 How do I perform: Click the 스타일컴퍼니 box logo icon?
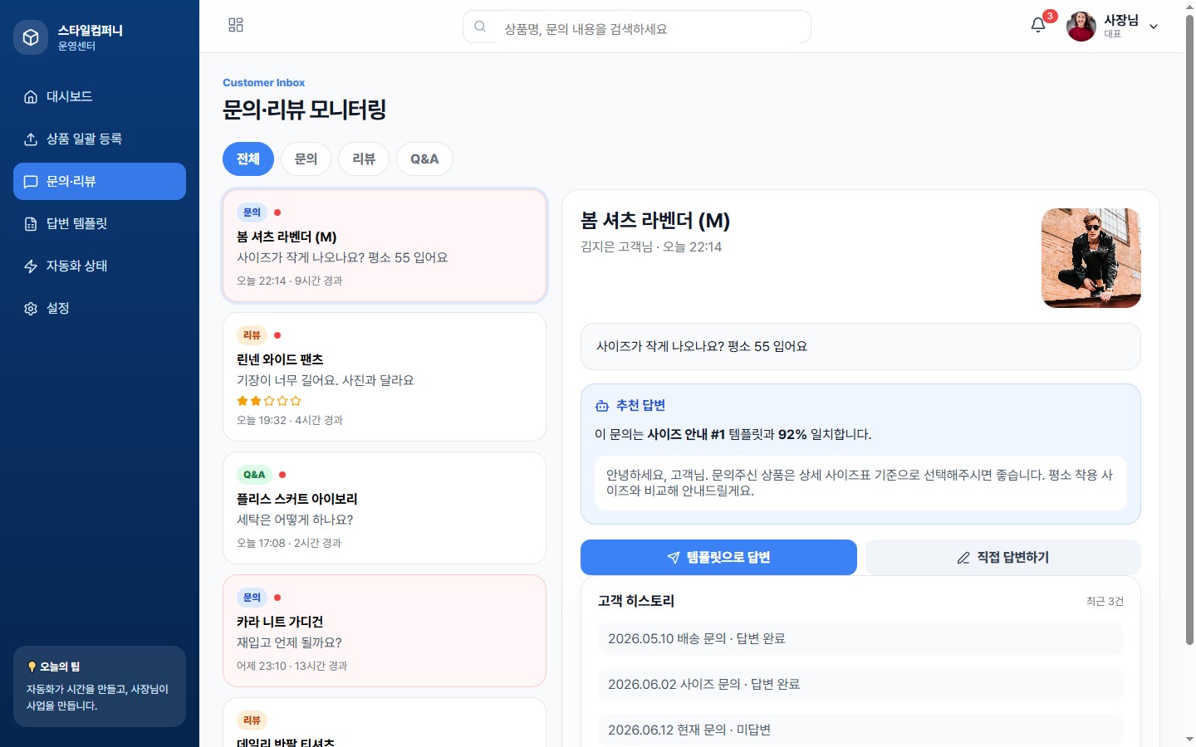coord(31,37)
